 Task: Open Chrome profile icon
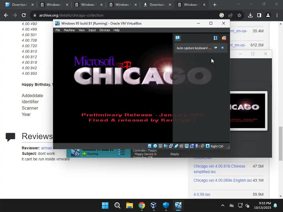pyautogui.click(x=268, y=15)
